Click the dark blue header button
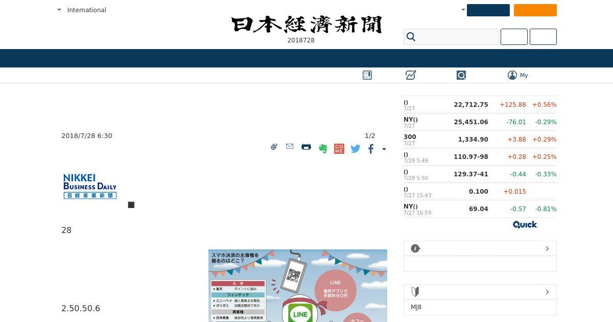The image size is (613, 322). [x=488, y=10]
